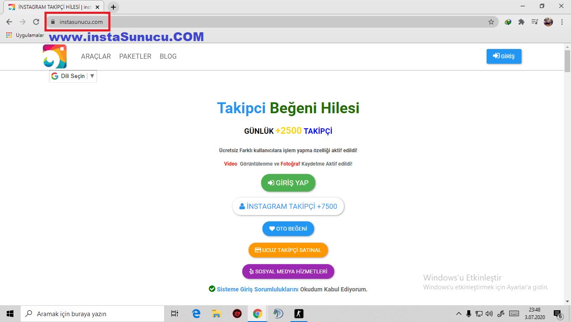This screenshot has width=571, height=322.
Task: Click the page vertical scrollbar thumb
Action: coord(568,61)
